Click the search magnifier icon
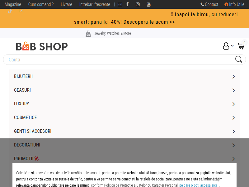 point(239,60)
